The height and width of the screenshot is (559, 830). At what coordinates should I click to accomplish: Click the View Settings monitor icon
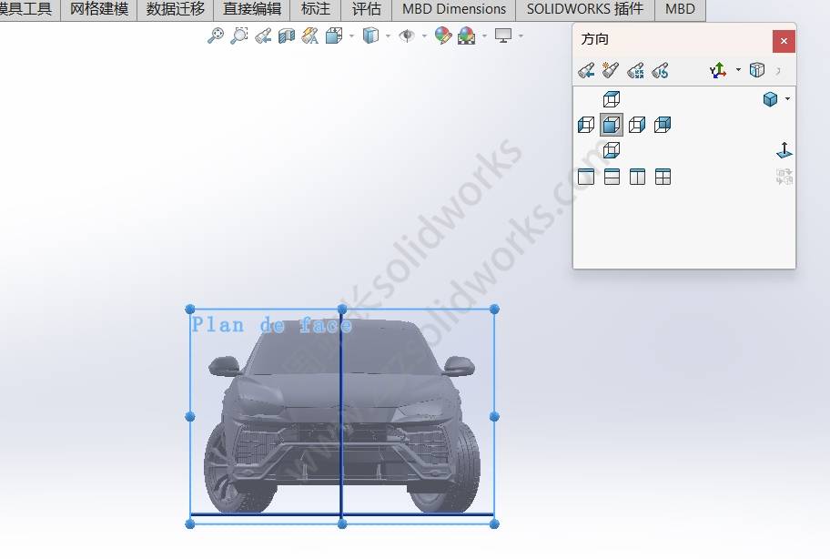(x=503, y=36)
